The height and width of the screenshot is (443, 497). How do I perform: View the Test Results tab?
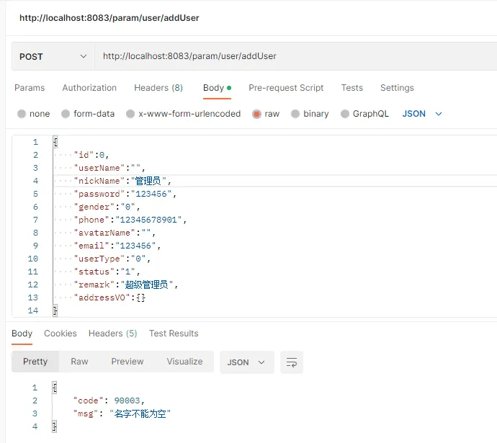tap(174, 334)
